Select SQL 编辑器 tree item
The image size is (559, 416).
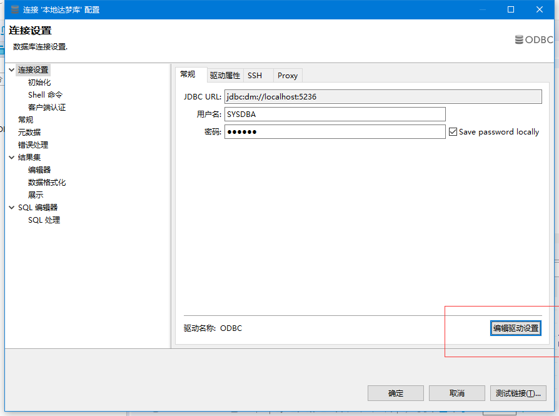38,207
